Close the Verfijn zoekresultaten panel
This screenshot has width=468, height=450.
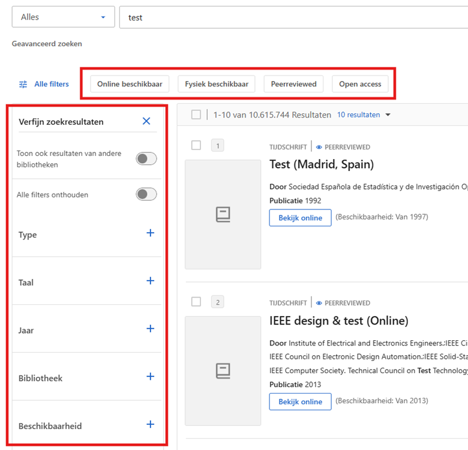pos(146,121)
